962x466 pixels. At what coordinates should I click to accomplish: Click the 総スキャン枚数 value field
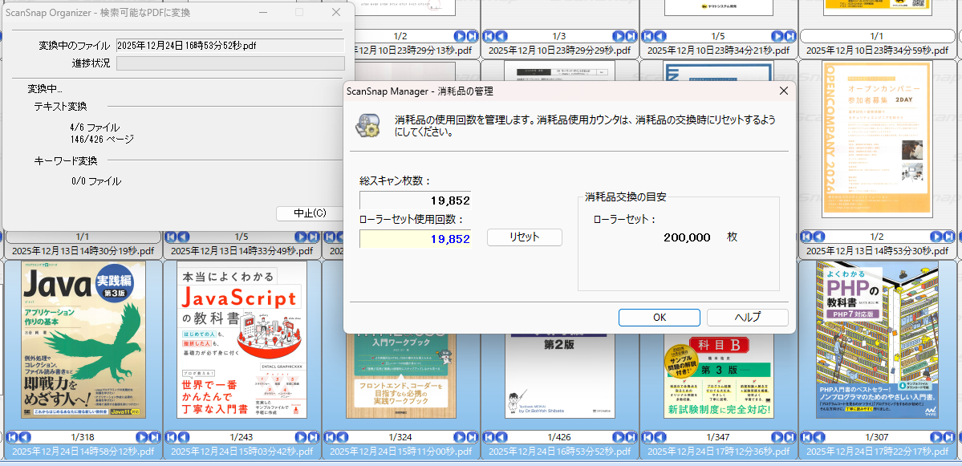pos(415,201)
